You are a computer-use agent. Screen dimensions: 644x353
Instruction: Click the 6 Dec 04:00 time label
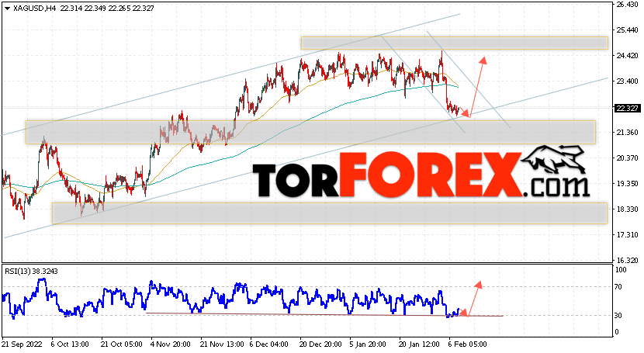pyautogui.click(x=269, y=344)
